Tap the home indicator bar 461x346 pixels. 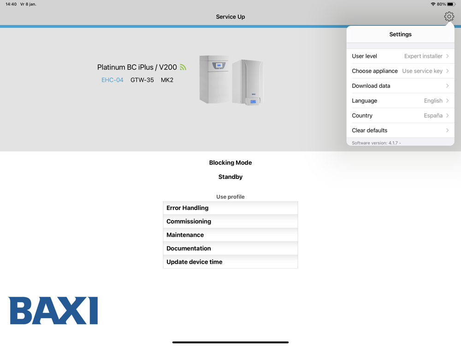coord(230,342)
